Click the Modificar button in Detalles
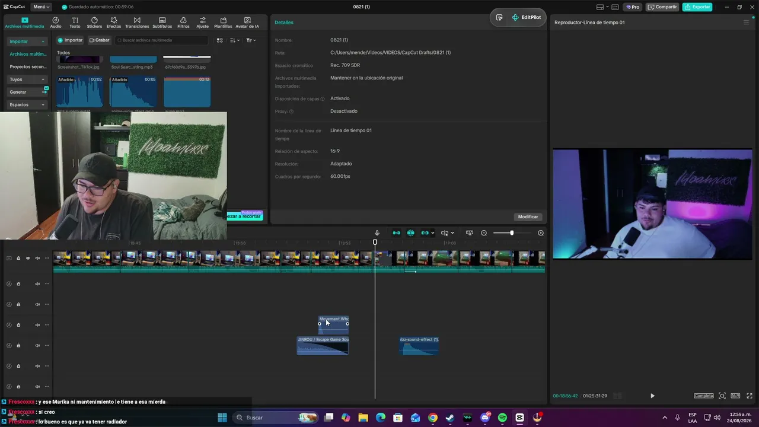This screenshot has width=759, height=427. pyautogui.click(x=528, y=217)
